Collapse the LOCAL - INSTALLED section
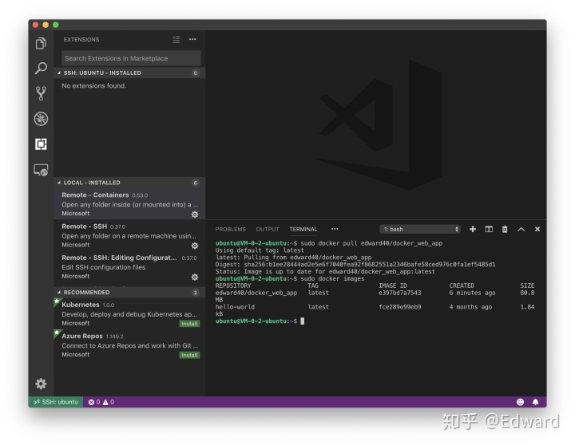 (129, 183)
